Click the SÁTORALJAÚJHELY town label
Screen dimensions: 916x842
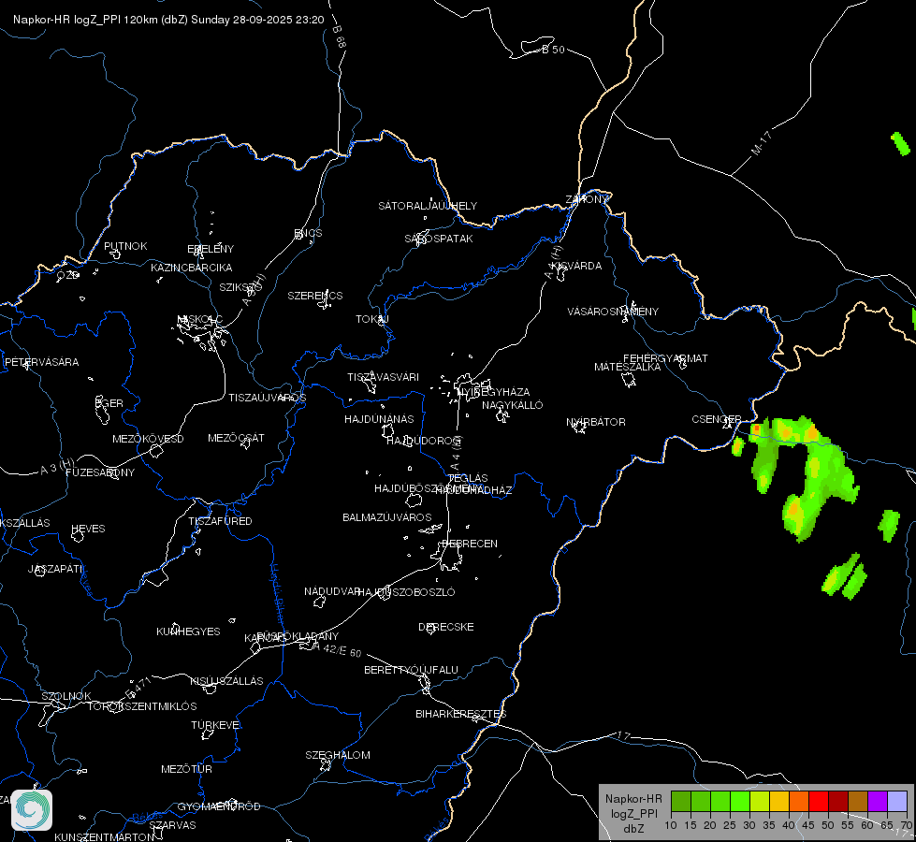[x=428, y=206]
